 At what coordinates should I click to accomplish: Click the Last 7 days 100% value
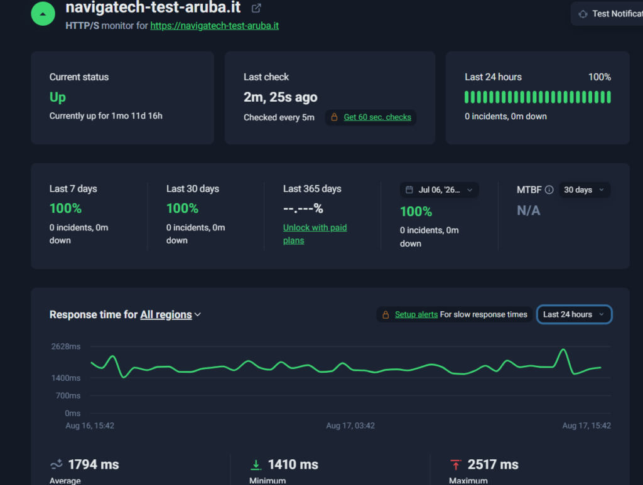pos(65,208)
